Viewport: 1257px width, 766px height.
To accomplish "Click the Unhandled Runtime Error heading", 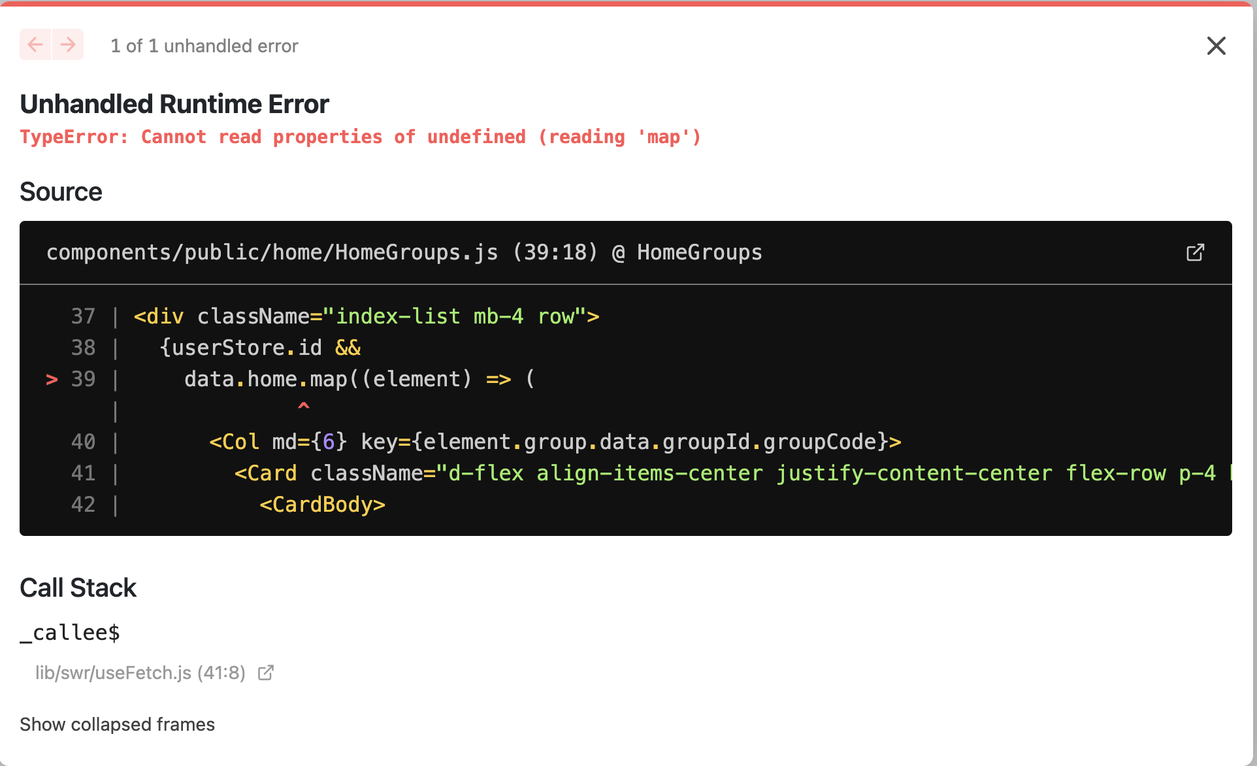I will point(174,103).
